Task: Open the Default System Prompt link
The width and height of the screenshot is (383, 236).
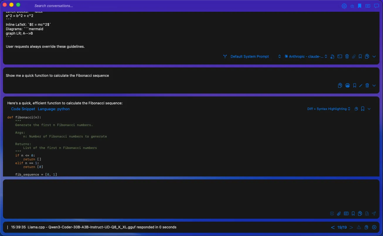Action: coord(249,56)
